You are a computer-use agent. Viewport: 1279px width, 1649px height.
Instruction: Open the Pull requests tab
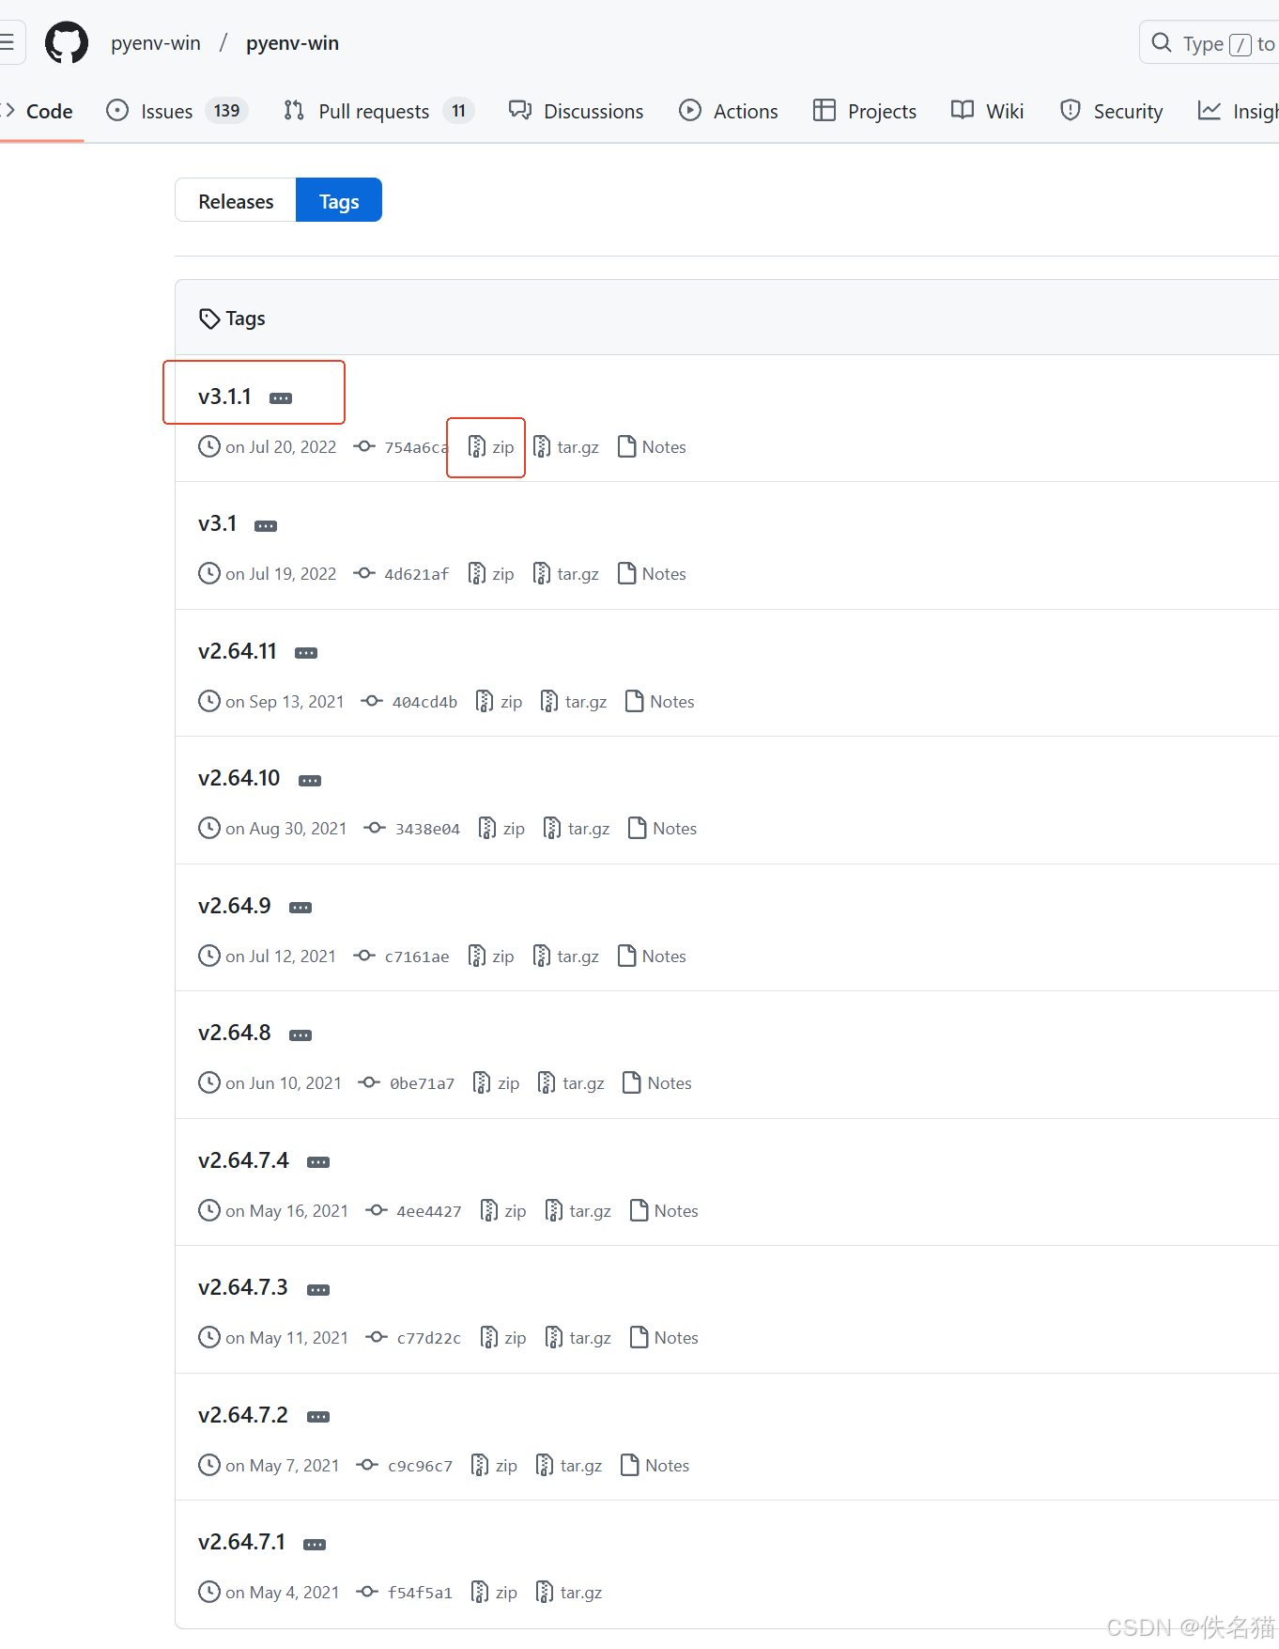point(378,111)
